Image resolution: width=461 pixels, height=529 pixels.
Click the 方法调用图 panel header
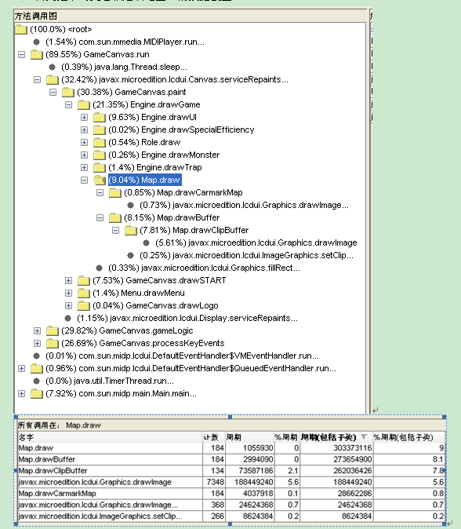[191, 16]
